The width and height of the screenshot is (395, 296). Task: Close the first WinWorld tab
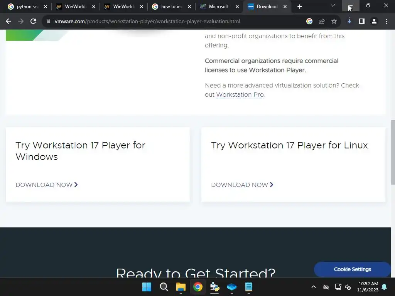click(x=94, y=7)
